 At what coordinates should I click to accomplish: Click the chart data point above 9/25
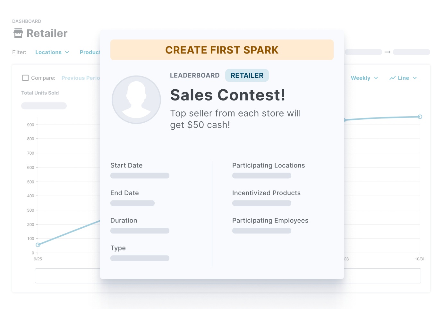pos(38,245)
